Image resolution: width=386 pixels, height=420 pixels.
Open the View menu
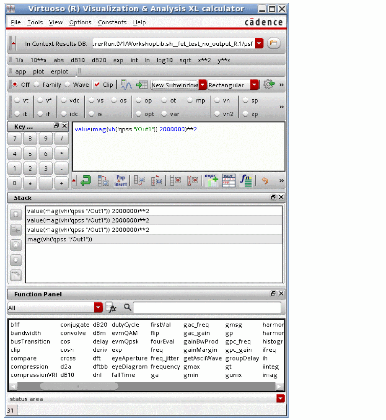click(x=56, y=23)
